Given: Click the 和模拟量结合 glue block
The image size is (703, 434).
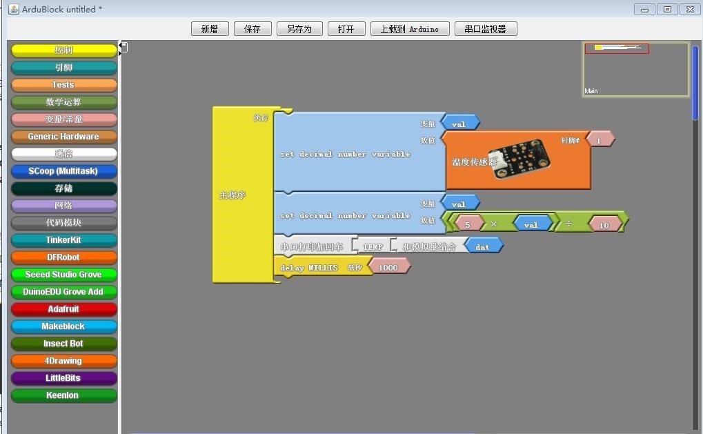Looking at the screenshot, I should [430, 246].
